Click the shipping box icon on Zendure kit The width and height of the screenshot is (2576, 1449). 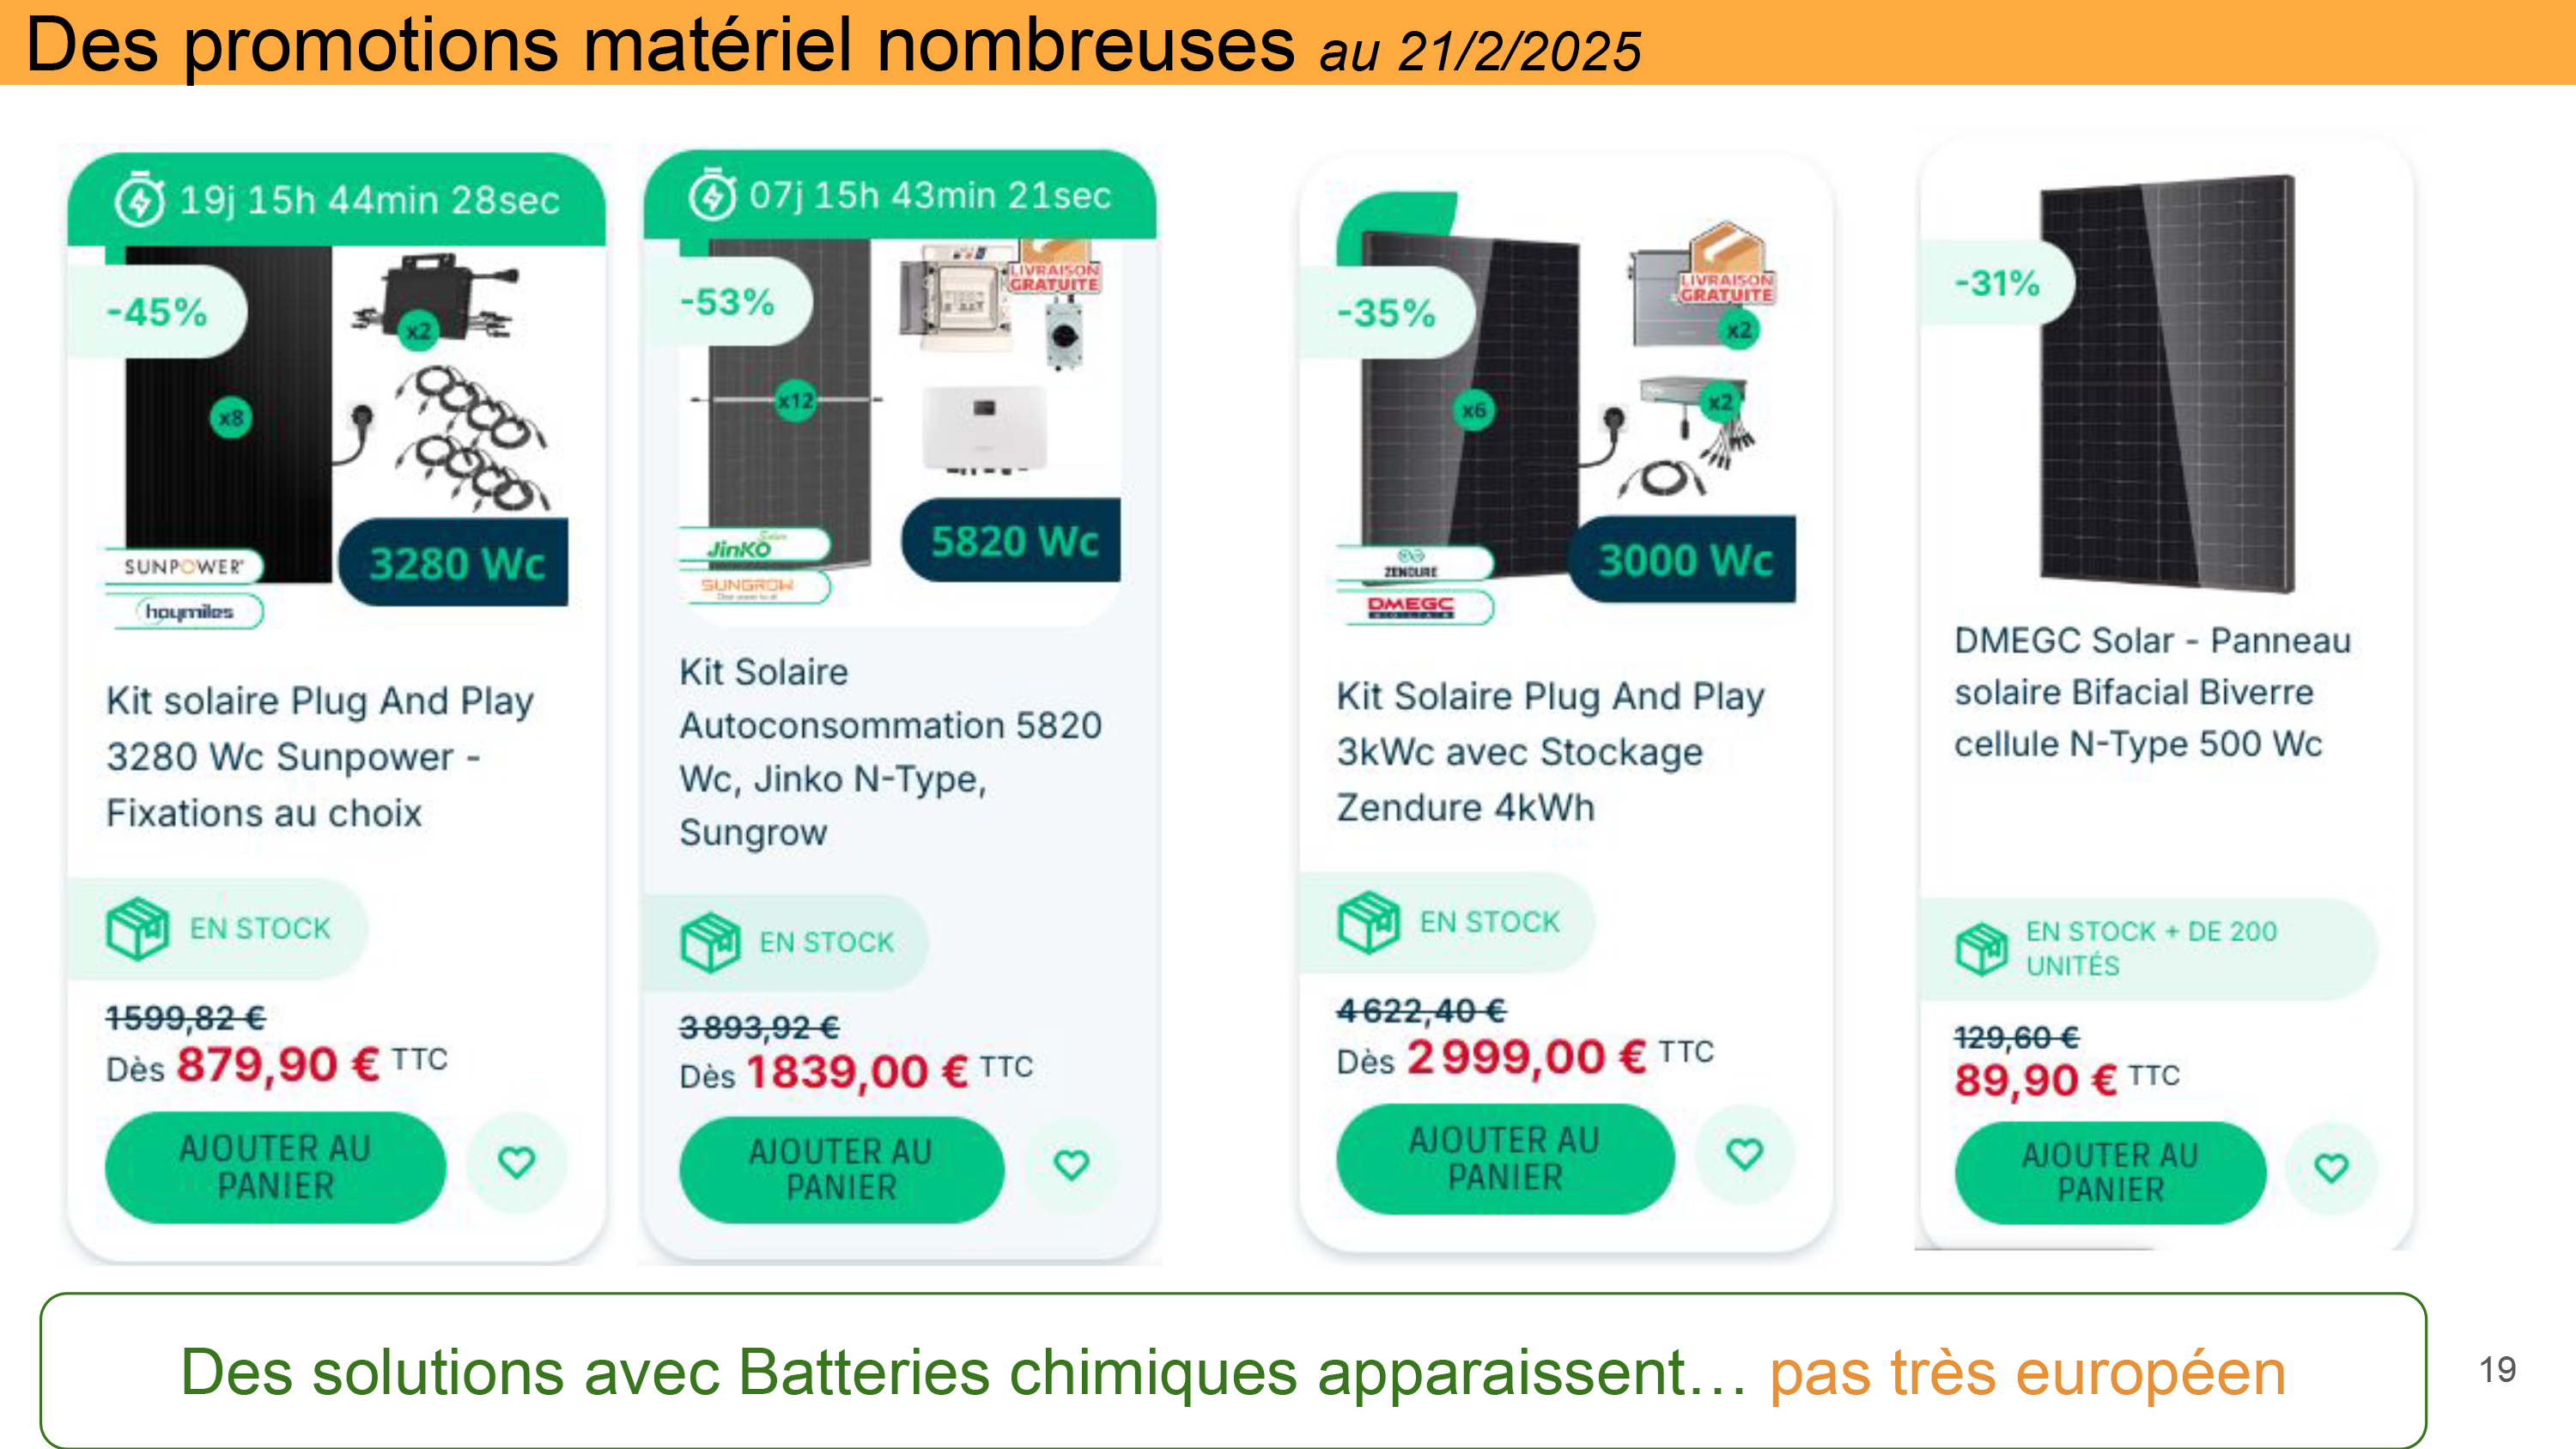coord(1368,921)
